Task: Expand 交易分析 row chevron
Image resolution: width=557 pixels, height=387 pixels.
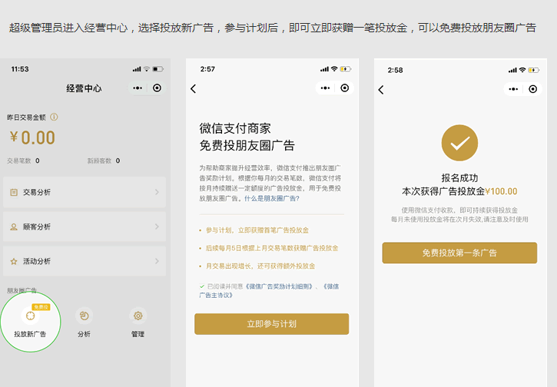Action: tap(157, 192)
